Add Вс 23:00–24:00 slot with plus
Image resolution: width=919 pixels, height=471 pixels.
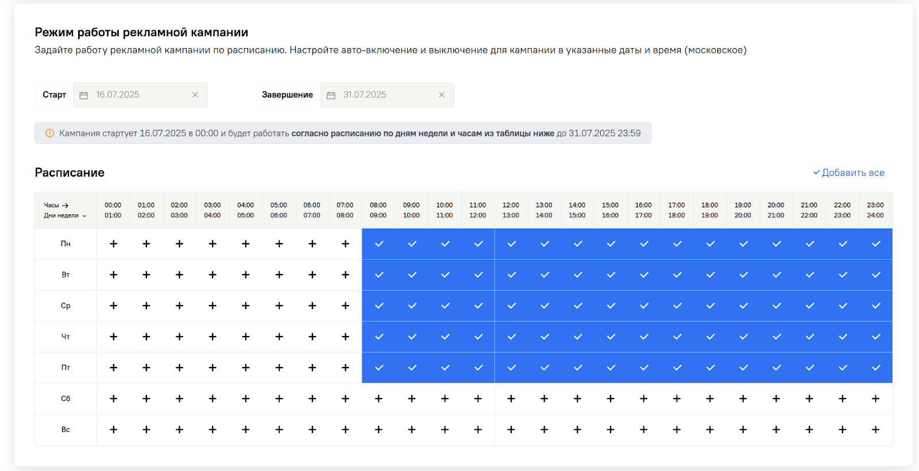coord(875,430)
